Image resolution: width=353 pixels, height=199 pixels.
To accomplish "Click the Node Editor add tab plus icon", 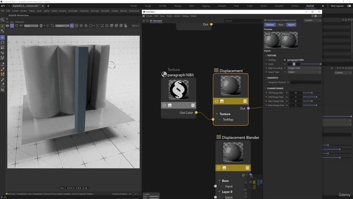I will pyautogui.click(x=144, y=21).
